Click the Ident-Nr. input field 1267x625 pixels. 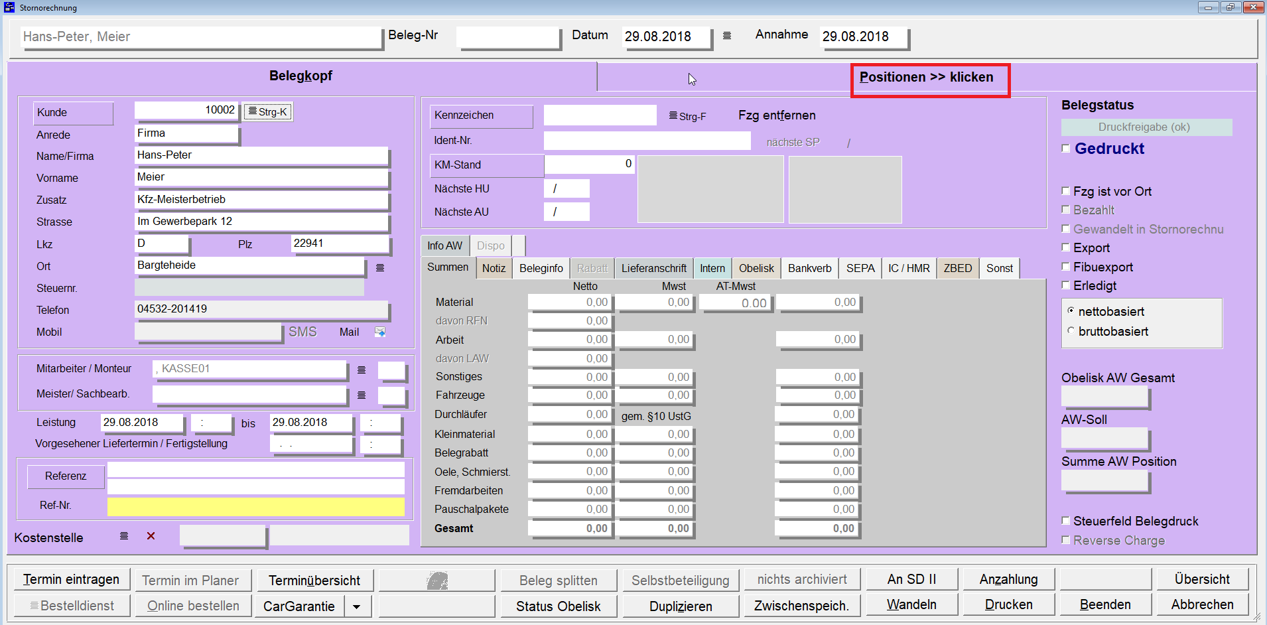click(x=647, y=141)
